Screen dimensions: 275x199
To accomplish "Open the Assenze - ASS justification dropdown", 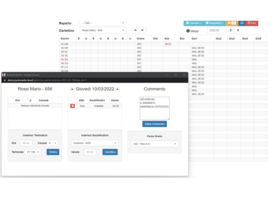I will point(94,143).
